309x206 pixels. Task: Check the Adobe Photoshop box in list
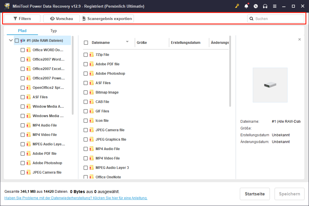click(x=86, y=74)
